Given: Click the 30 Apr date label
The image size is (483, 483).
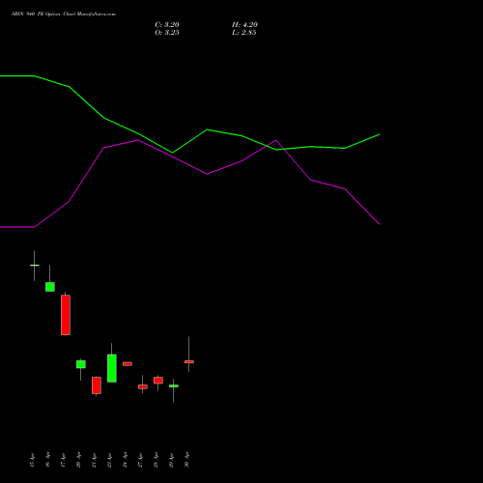Looking at the screenshot, I should 186,460.
